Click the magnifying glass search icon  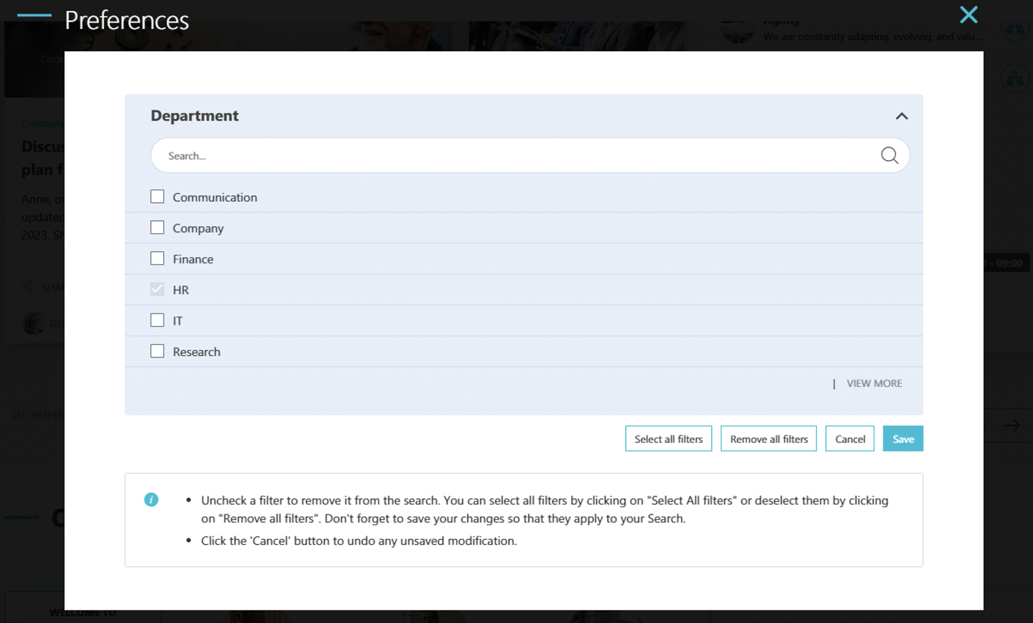tap(890, 155)
